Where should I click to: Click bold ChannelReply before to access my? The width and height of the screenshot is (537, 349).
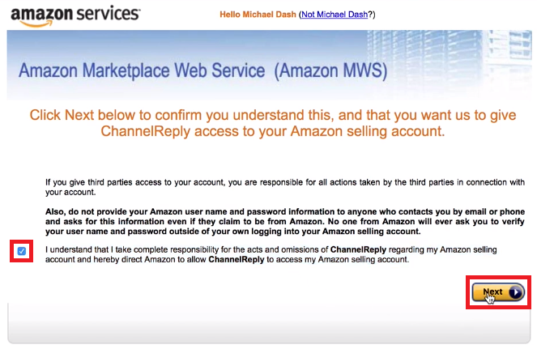(x=237, y=259)
